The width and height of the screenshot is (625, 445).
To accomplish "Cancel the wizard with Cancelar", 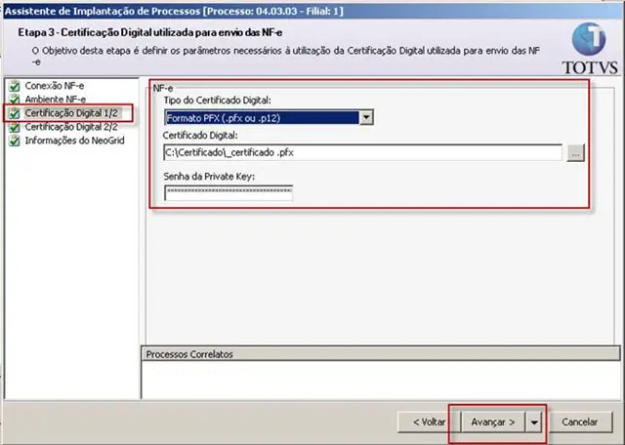I will [580, 423].
